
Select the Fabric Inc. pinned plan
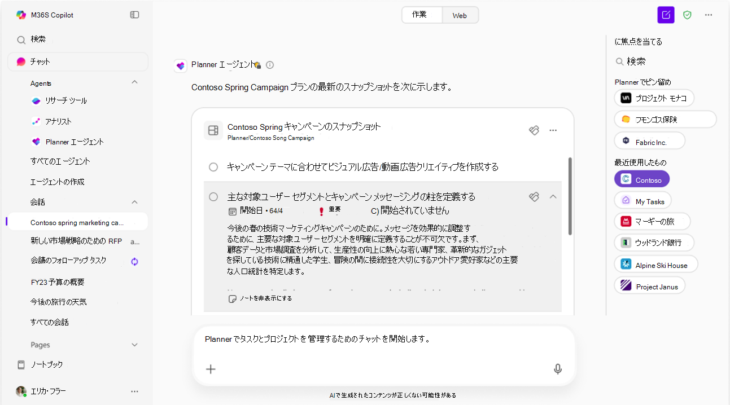click(x=649, y=140)
